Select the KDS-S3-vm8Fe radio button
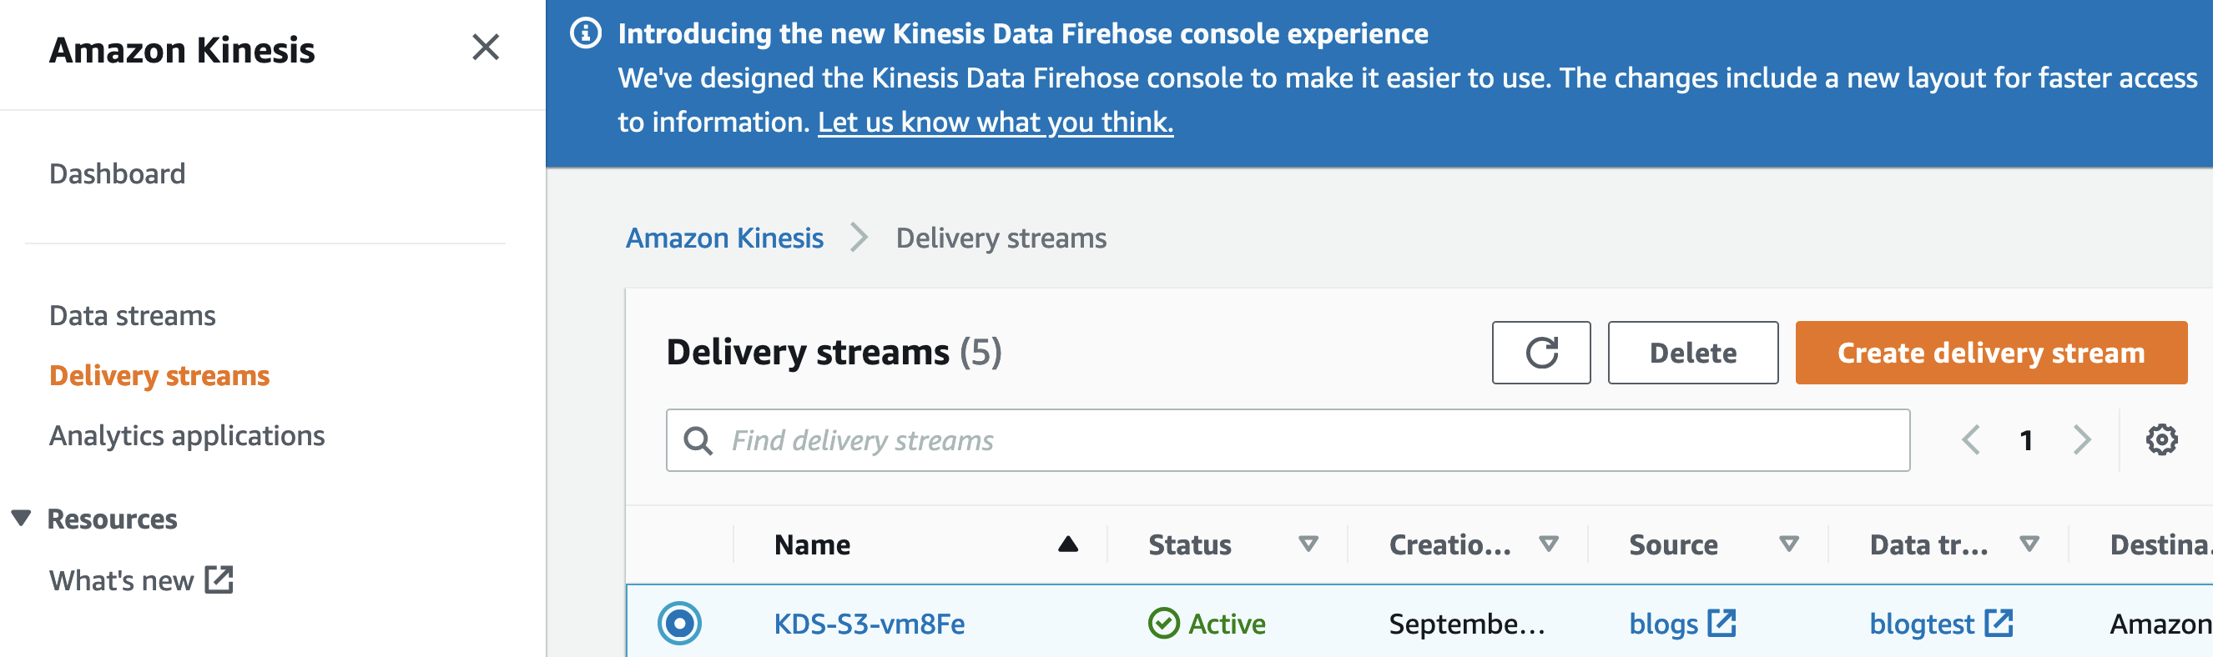 (x=679, y=623)
